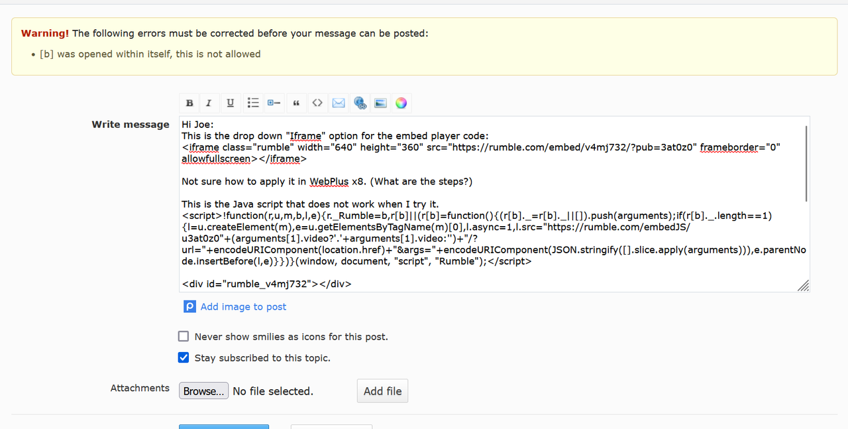Click the 'Attachments' label
This screenshot has width=848, height=429.
point(140,388)
